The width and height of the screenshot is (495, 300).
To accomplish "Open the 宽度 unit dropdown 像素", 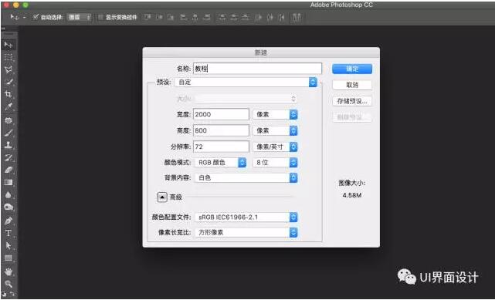I will pos(275,114).
